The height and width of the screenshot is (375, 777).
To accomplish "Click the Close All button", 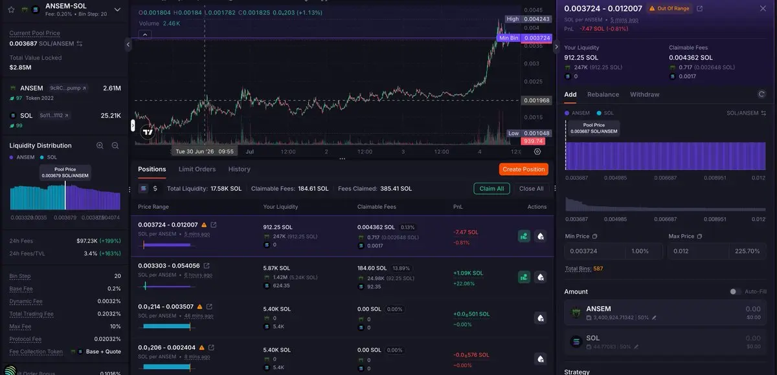I will pyautogui.click(x=532, y=189).
